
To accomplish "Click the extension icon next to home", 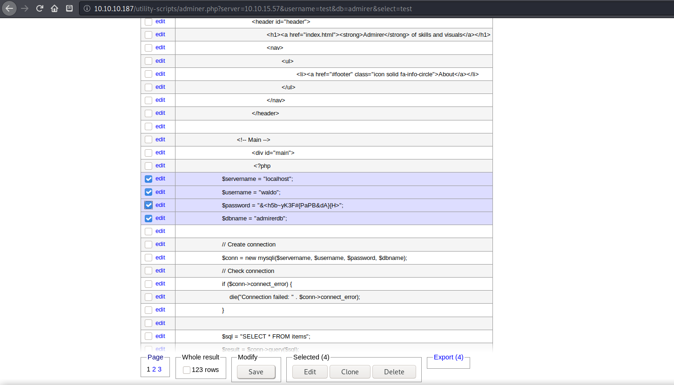I will pos(69,8).
